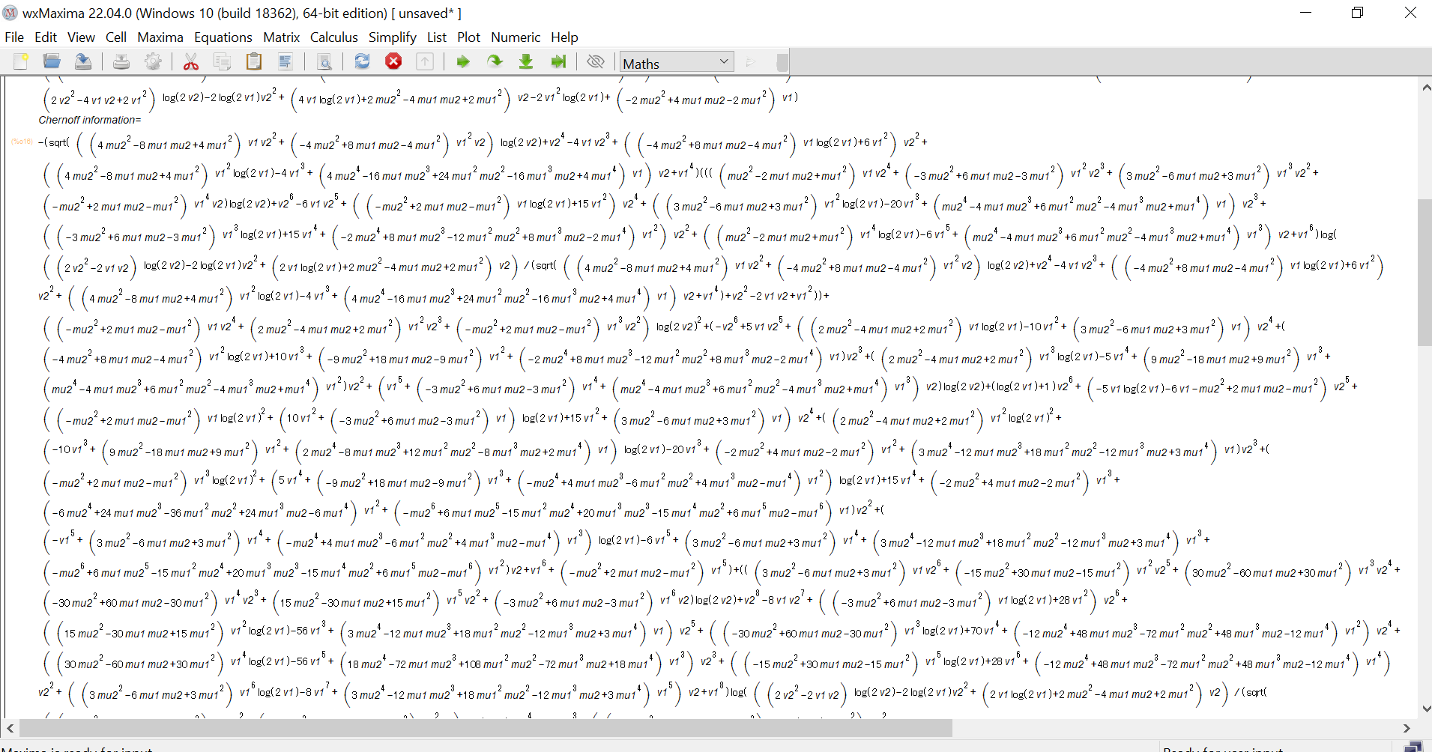Click the wxMaxima icon in the title bar
The width and height of the screenshot is (1432, 752).
10,13
